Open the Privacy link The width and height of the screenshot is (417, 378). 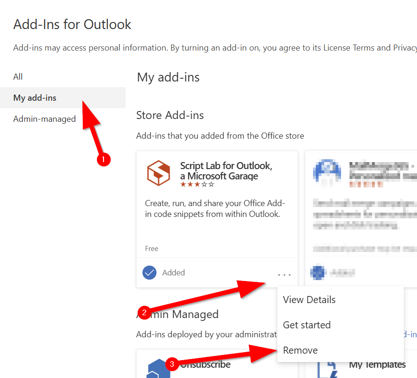click(x=405, y=48)
